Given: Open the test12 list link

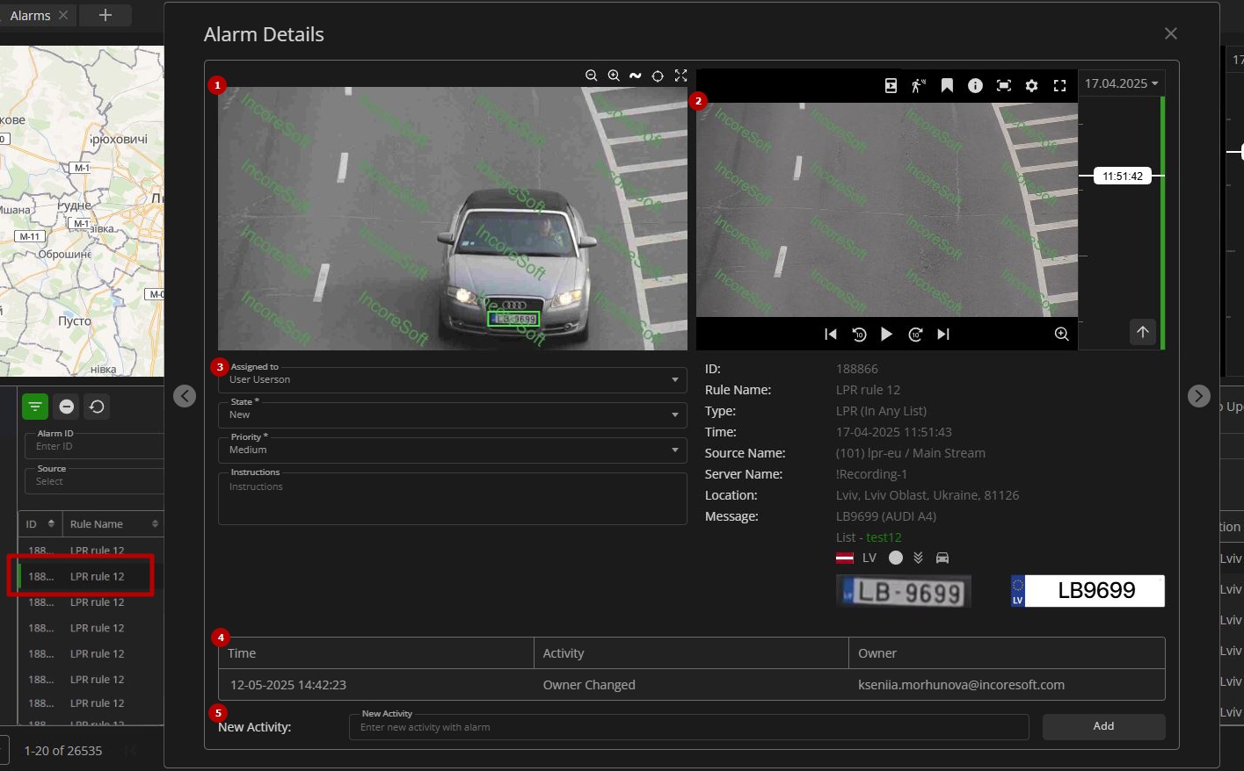Looking at the screenshot, I should 884,537.
